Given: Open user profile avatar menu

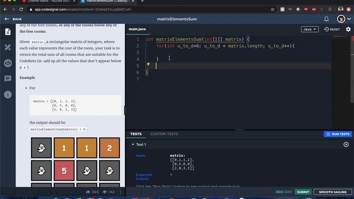Looking at the screenshot, I should click(341, 19).
